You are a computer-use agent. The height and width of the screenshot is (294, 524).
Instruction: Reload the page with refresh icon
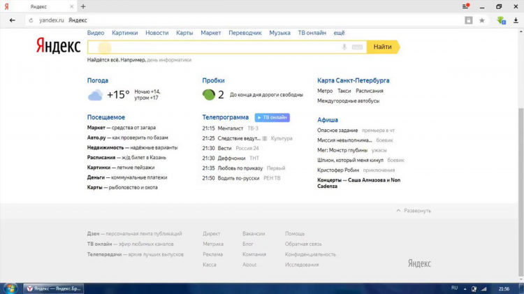pos(31,20)
